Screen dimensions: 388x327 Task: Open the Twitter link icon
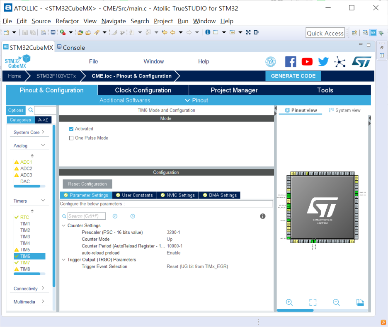pyautogui.click(x=323, y=62)
